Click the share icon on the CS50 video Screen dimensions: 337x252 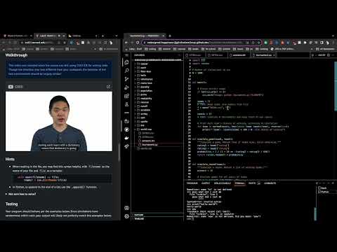click(108, 87)
